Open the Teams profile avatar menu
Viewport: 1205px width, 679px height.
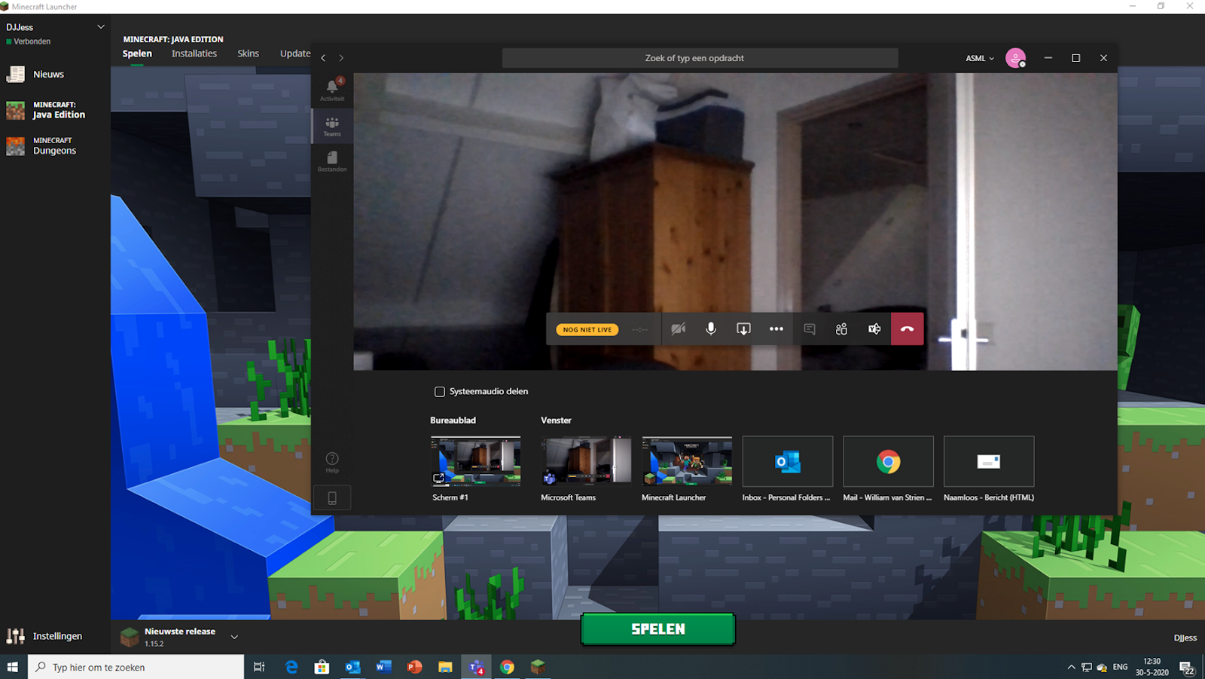tap(1016, 58)
